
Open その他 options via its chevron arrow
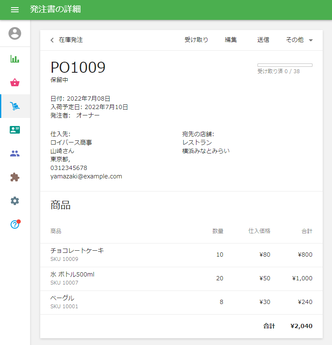[x=310, y=40]
